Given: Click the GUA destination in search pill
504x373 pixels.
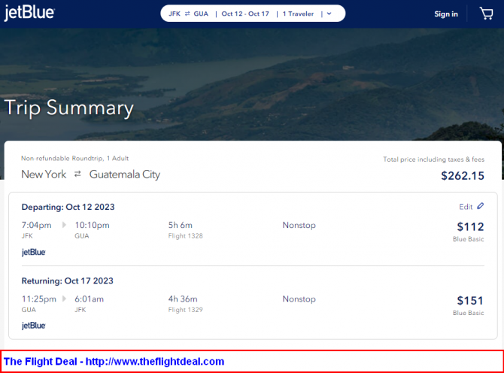Looking at the screenshot, I should (x=201, y=14).
